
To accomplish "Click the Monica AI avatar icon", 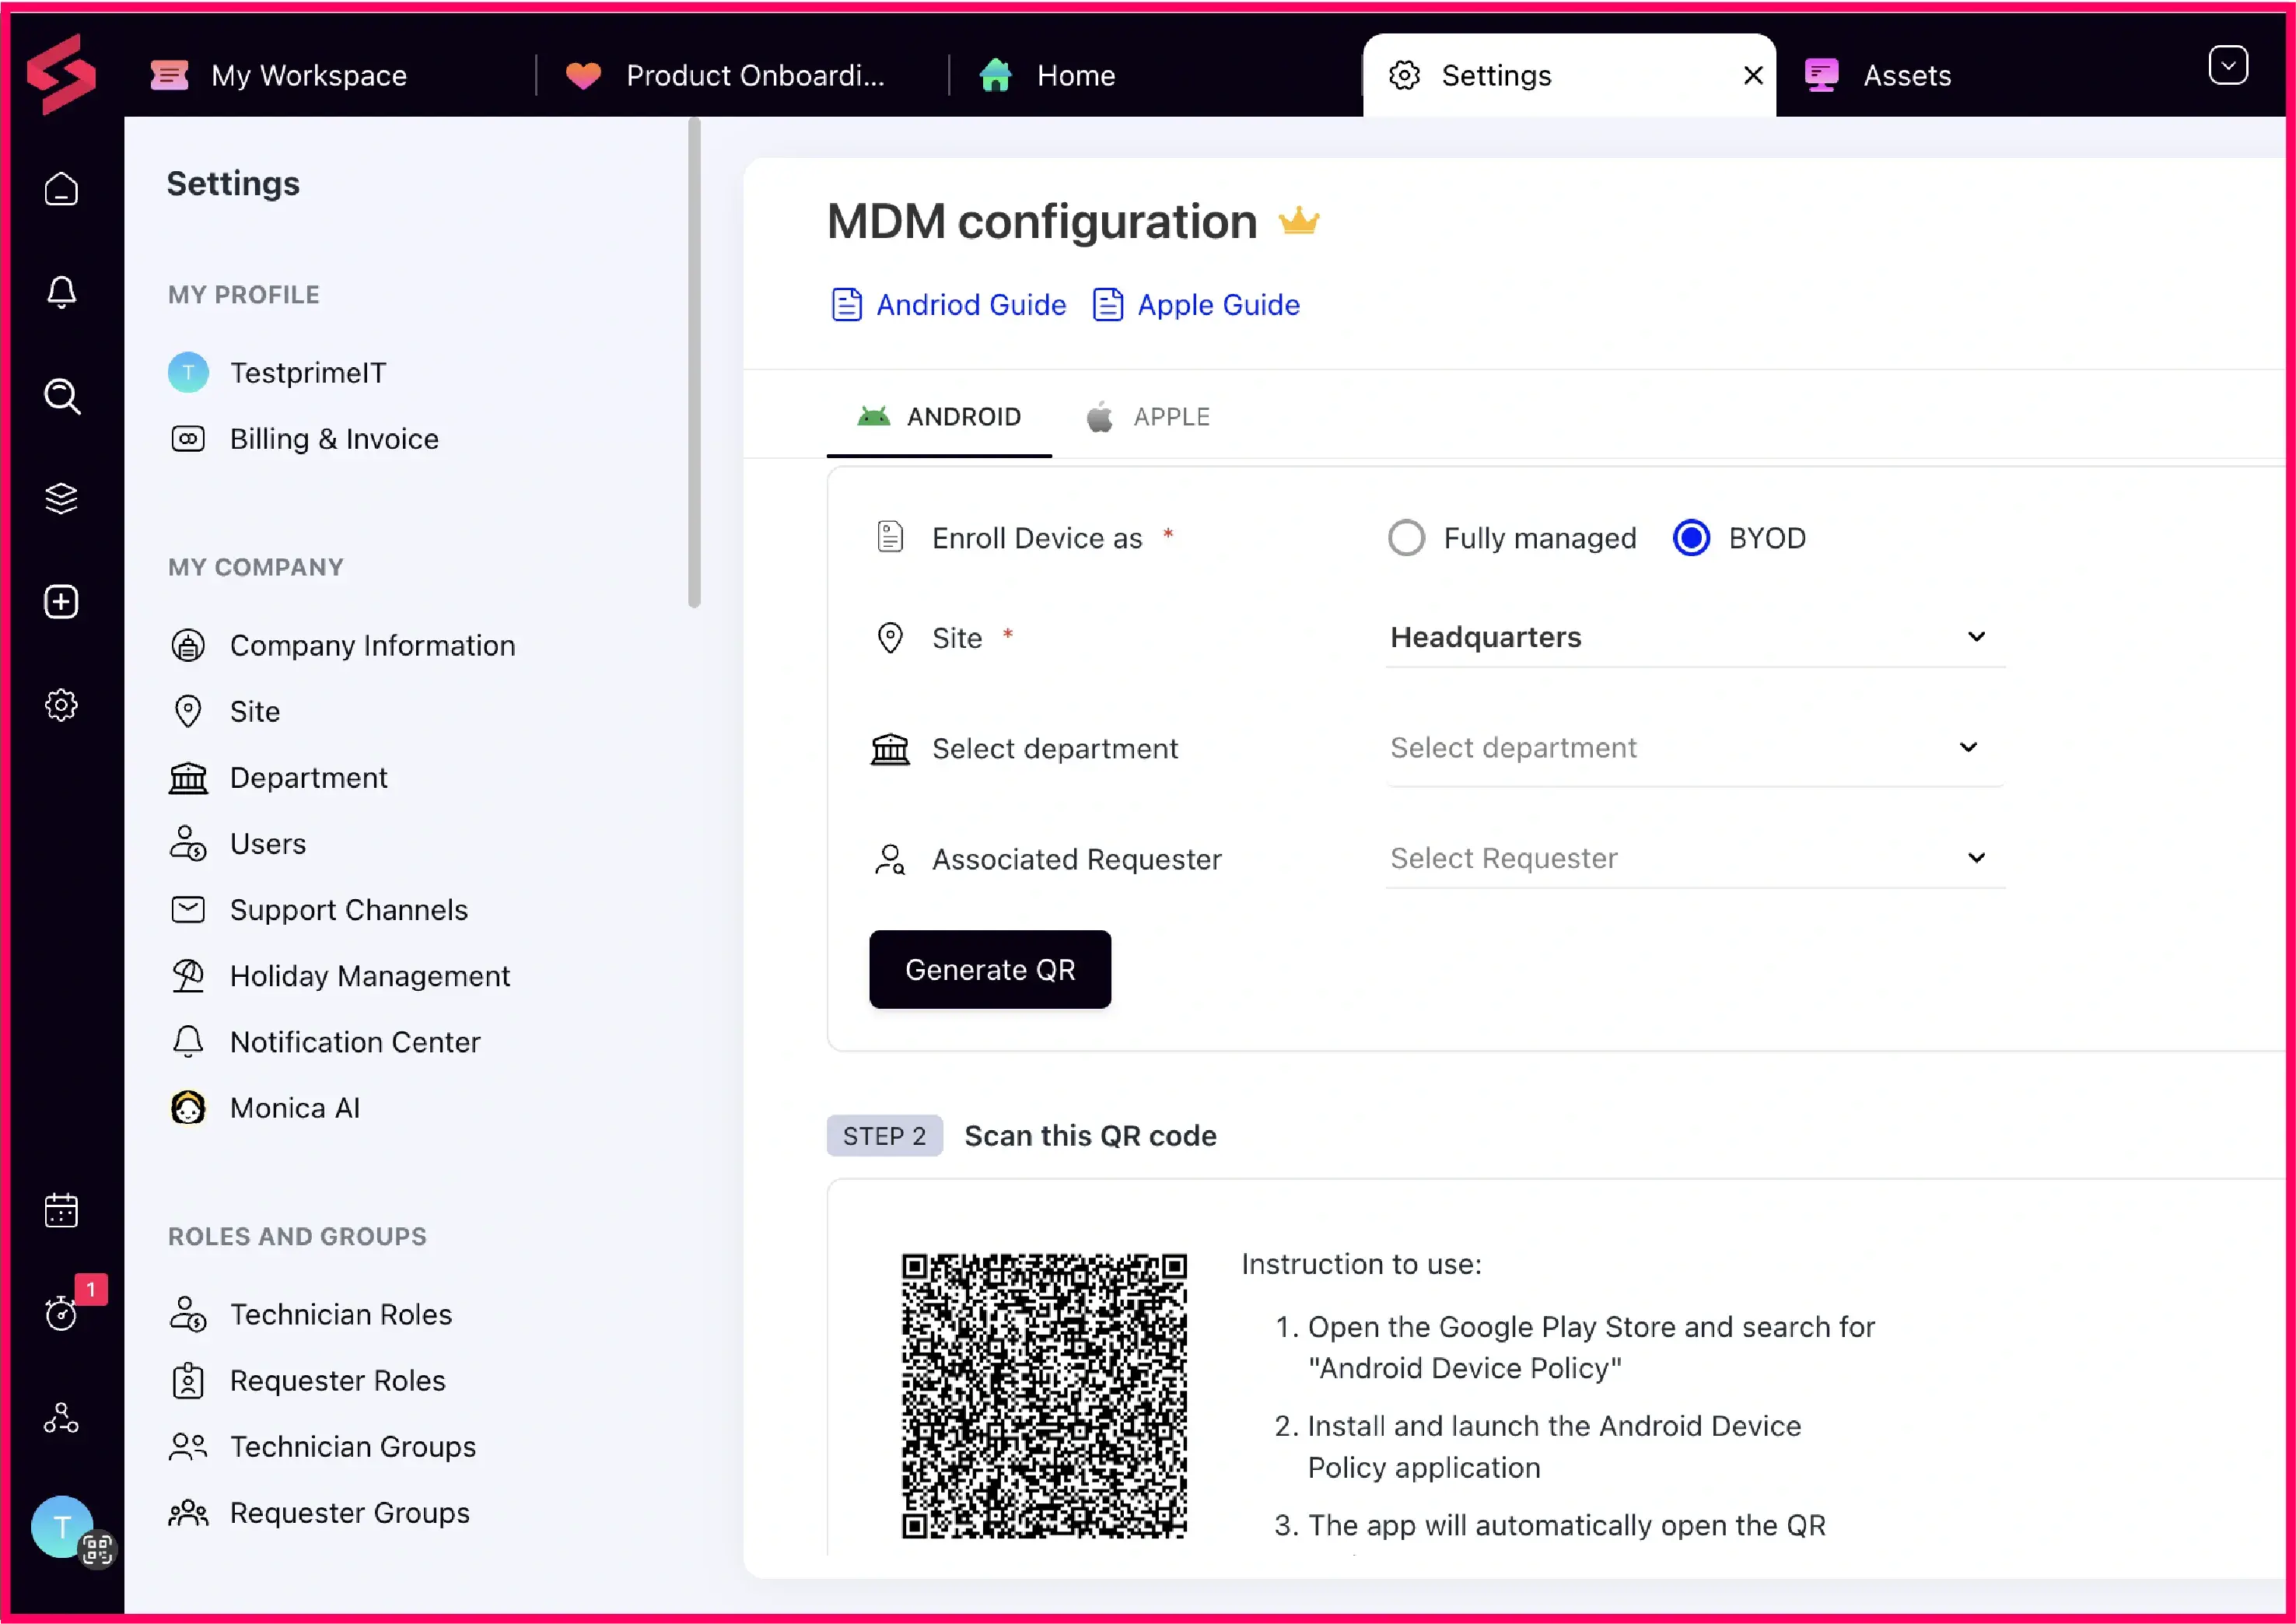I will point(188,1108).
